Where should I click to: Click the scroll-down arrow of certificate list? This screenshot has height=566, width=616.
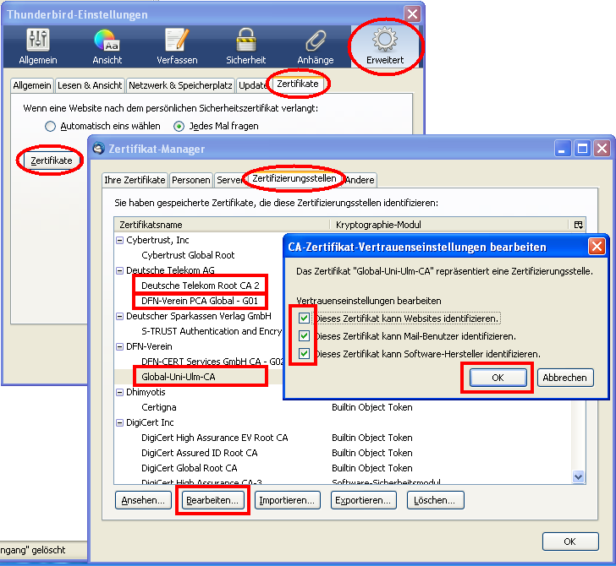(578, 476)
